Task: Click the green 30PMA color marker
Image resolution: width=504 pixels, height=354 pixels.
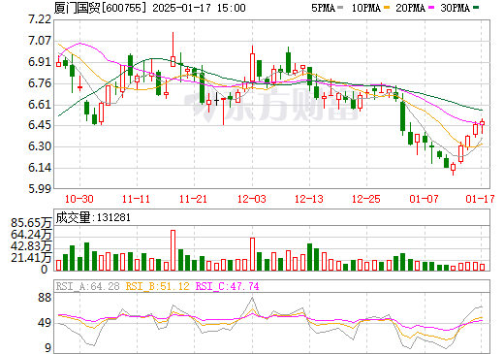Action: pos(476,8)
